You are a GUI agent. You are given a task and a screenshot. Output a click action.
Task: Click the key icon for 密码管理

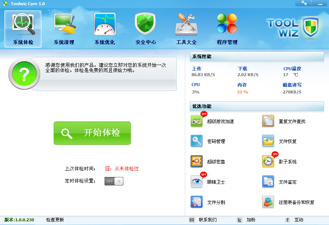[x=197, y=141]
